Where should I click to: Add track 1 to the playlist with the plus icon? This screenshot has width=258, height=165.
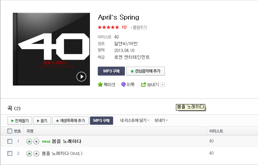36,141
